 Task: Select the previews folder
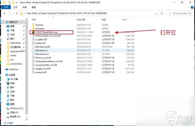[40, 28]
